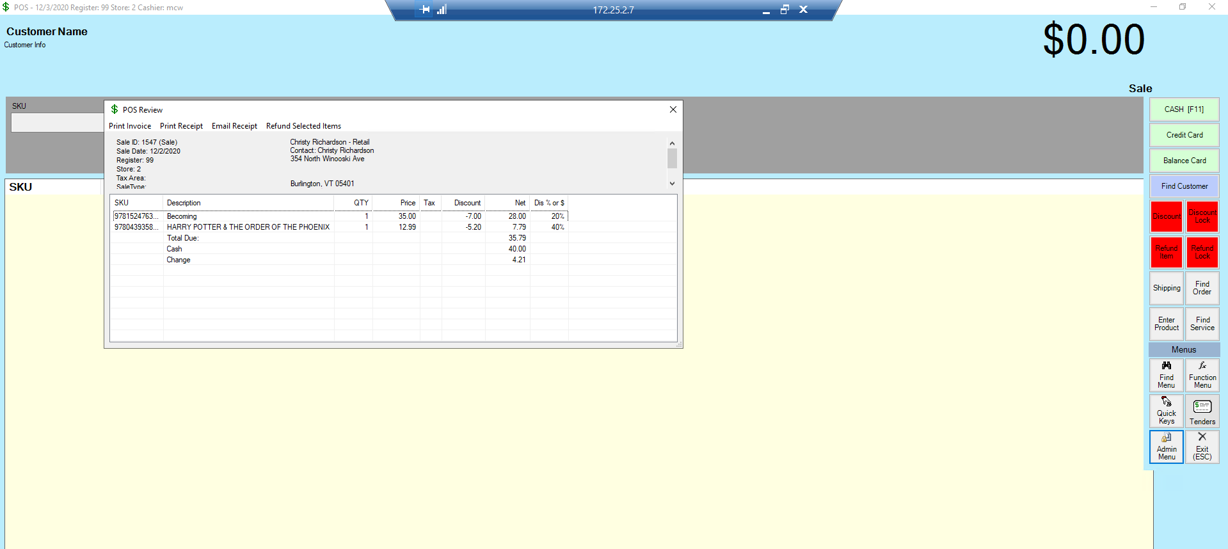This screenshot has width=1228, height=549.
Task: Click SKU cell '9780439358...'
Action: point(136,227)
